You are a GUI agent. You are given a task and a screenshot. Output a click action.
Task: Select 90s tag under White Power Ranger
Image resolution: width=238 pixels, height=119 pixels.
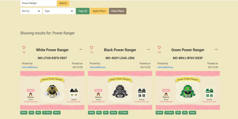[31, 112]
